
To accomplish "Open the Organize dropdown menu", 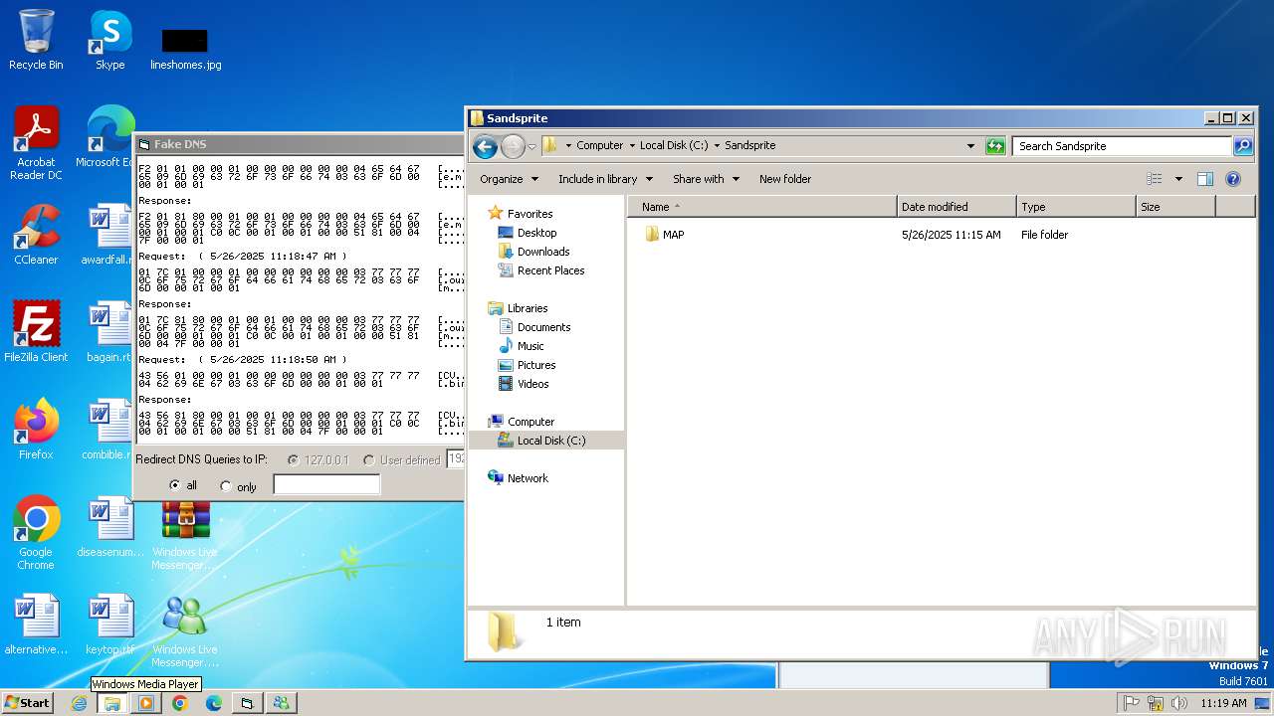I will click(509, 179).
